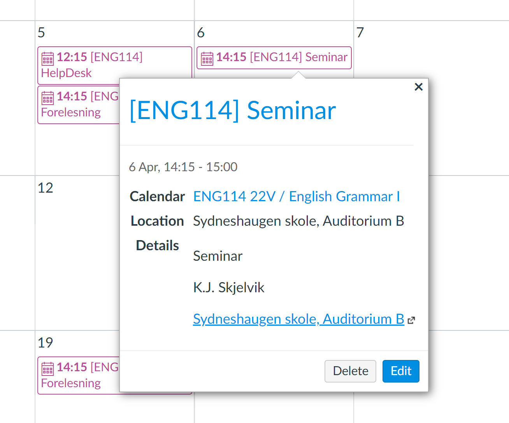Click day number 19 in calendar
This screenshot has height=423, width=509.
coord(45,343)
